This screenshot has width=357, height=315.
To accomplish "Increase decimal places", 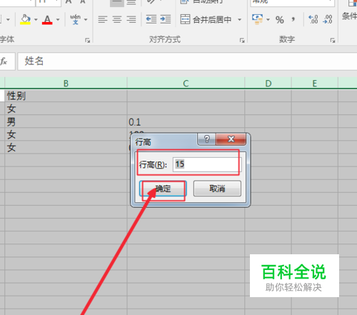I will coord(313,19).
